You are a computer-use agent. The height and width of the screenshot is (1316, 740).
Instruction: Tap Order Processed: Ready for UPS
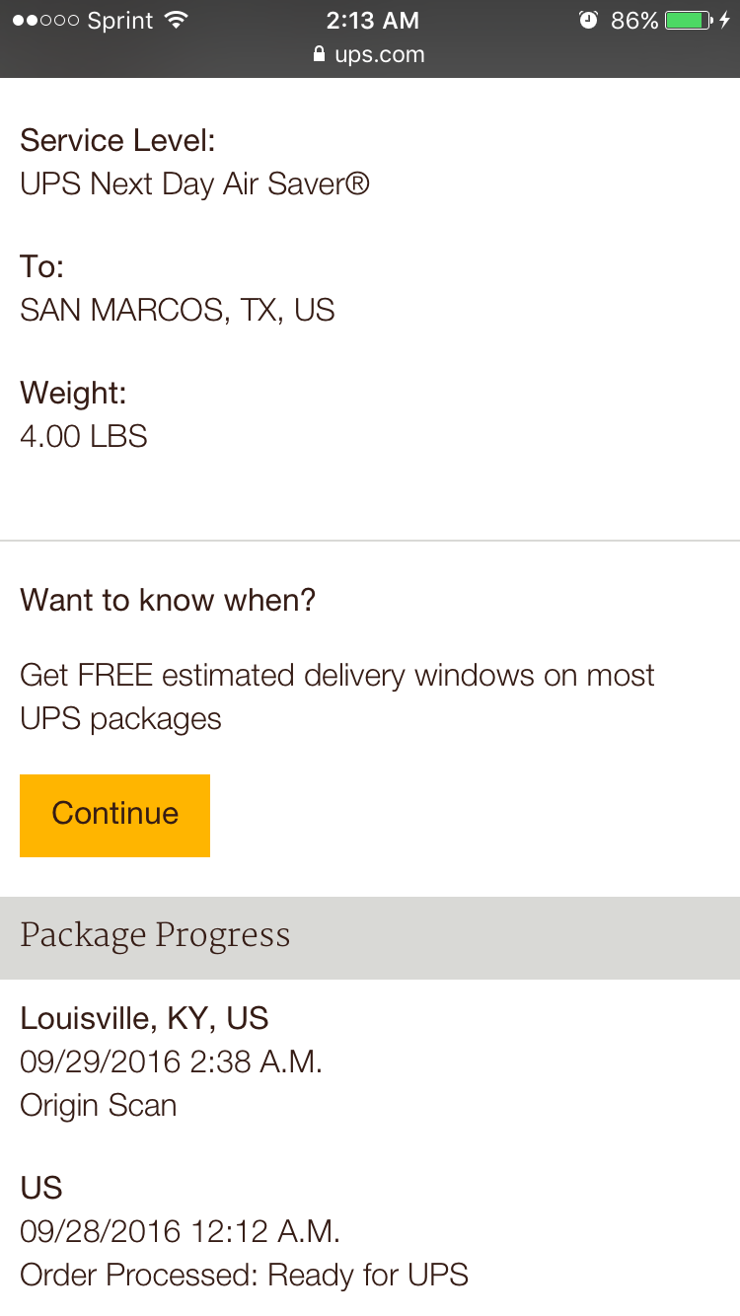point(244,1275)
